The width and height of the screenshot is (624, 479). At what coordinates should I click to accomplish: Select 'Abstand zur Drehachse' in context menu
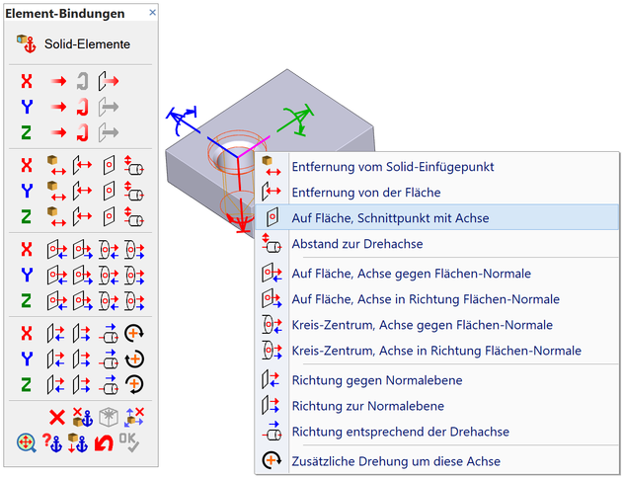pos(357,243)
